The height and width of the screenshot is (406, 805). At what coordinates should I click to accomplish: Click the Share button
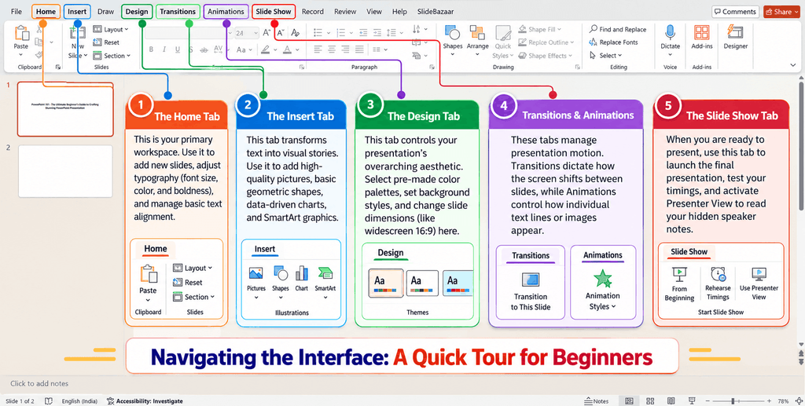tap(781, 11)
